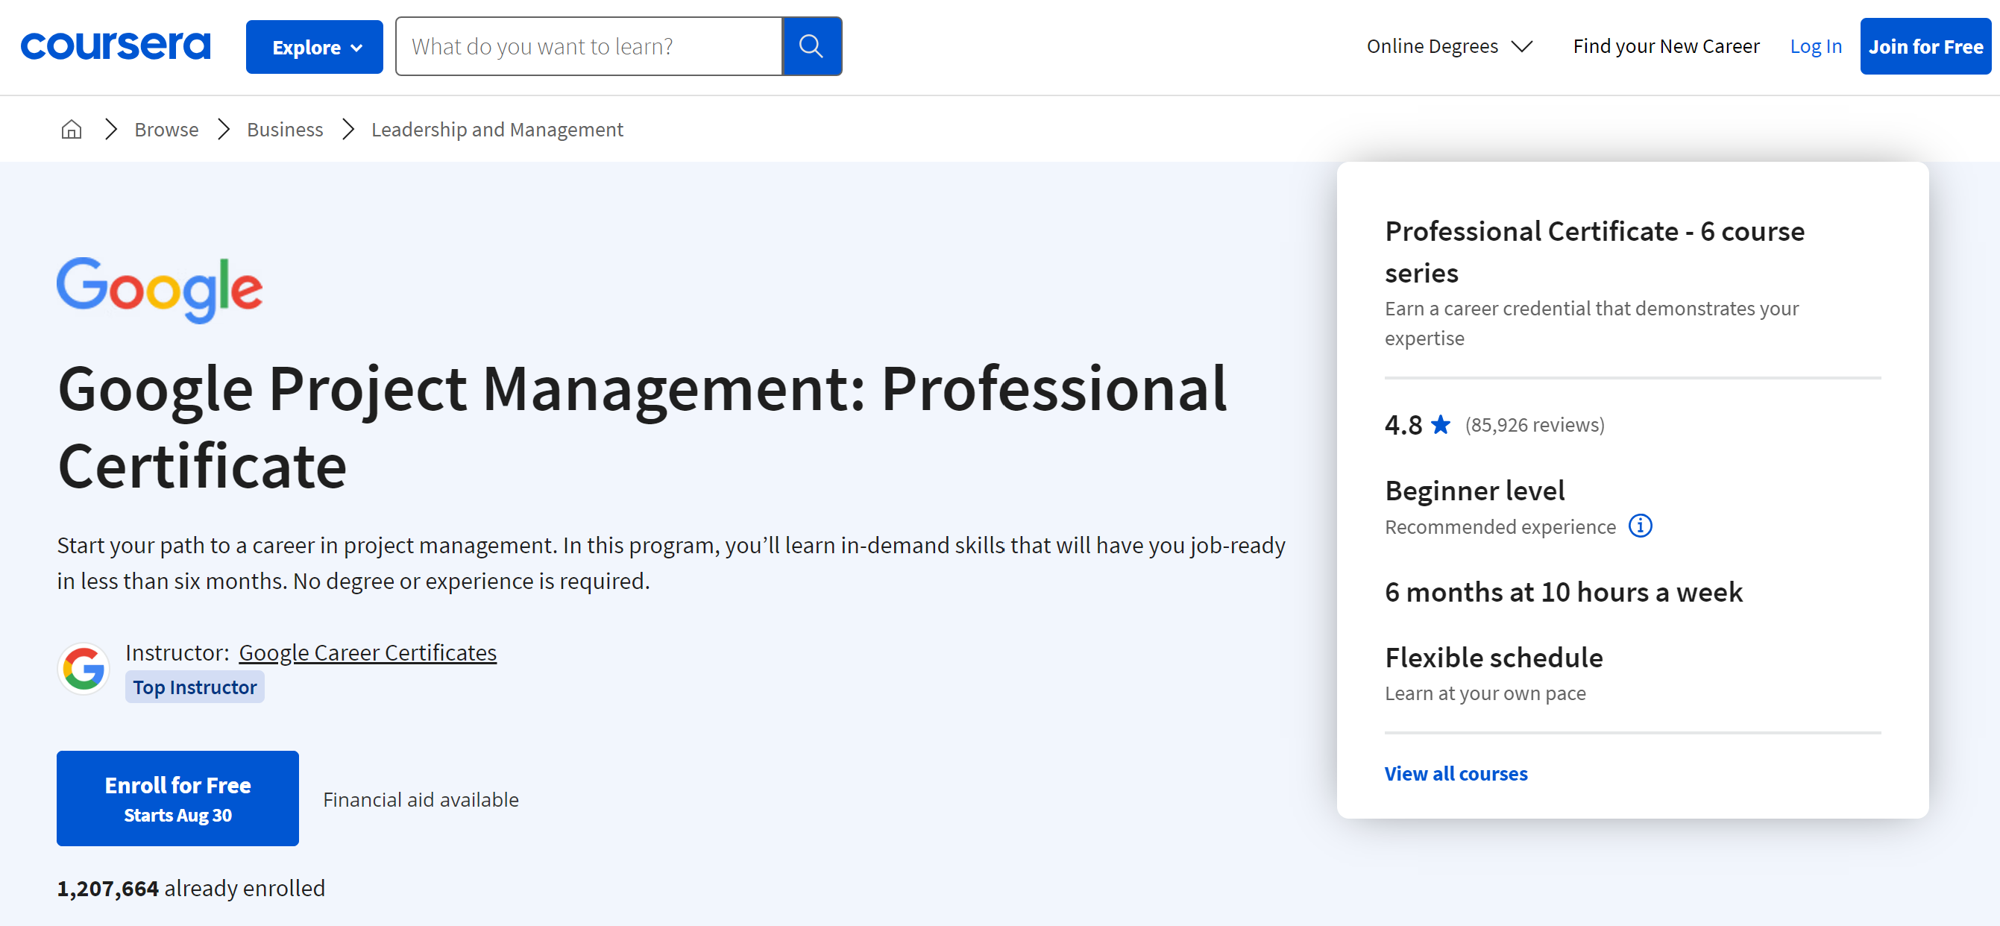
Task: Open View all courses link
Action: (1456, 773)
